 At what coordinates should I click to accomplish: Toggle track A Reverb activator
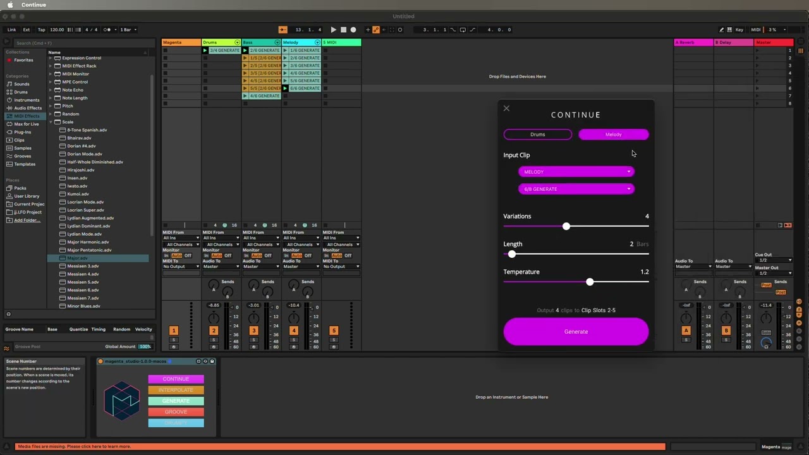coord(686,331)
